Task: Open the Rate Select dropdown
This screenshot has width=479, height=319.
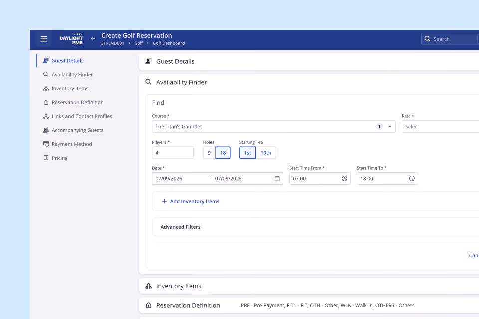Action: (440, 127)
